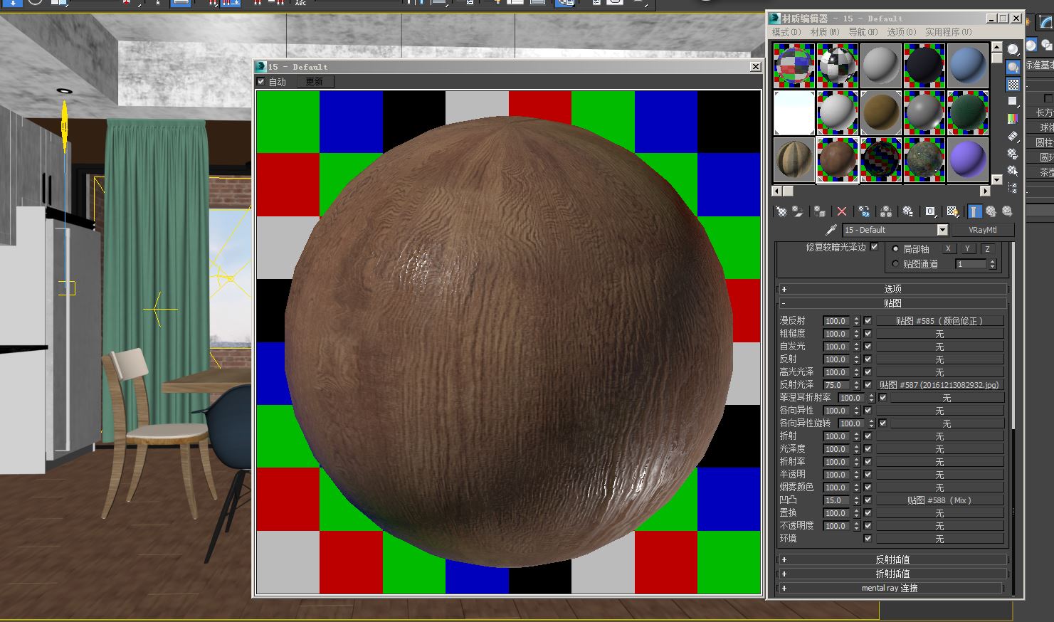Pick material with the eyedropper tool

point(830,230)
